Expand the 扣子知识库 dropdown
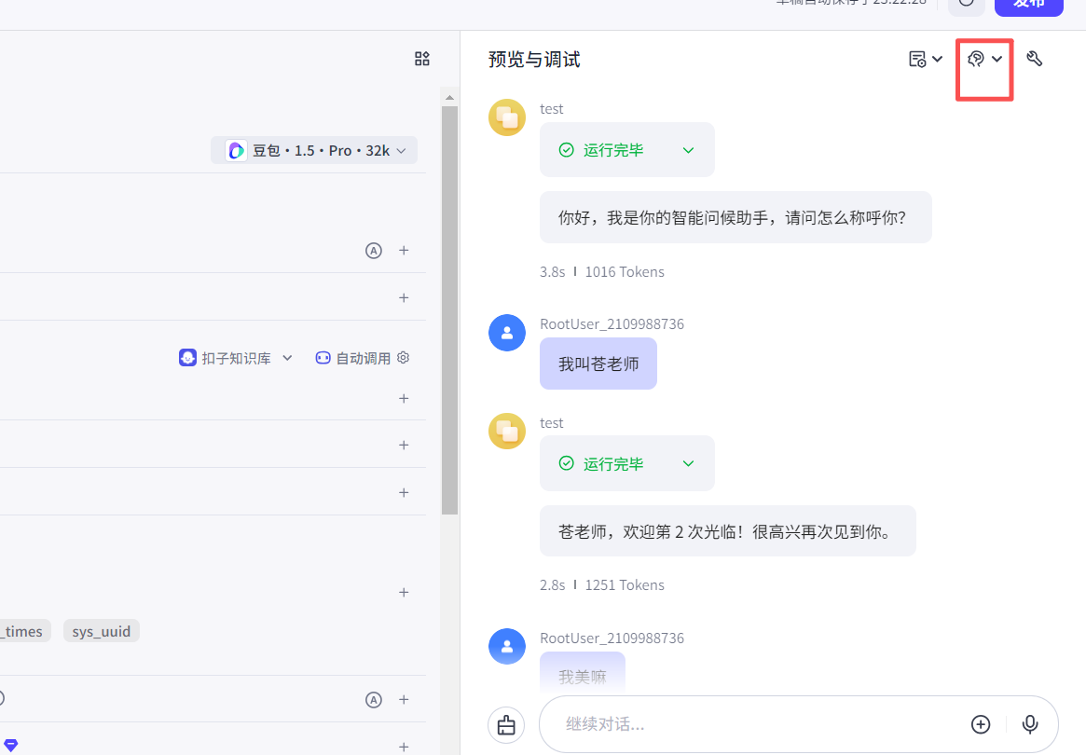The width and height of the screenshot is (1086, 755). [287, 357]
